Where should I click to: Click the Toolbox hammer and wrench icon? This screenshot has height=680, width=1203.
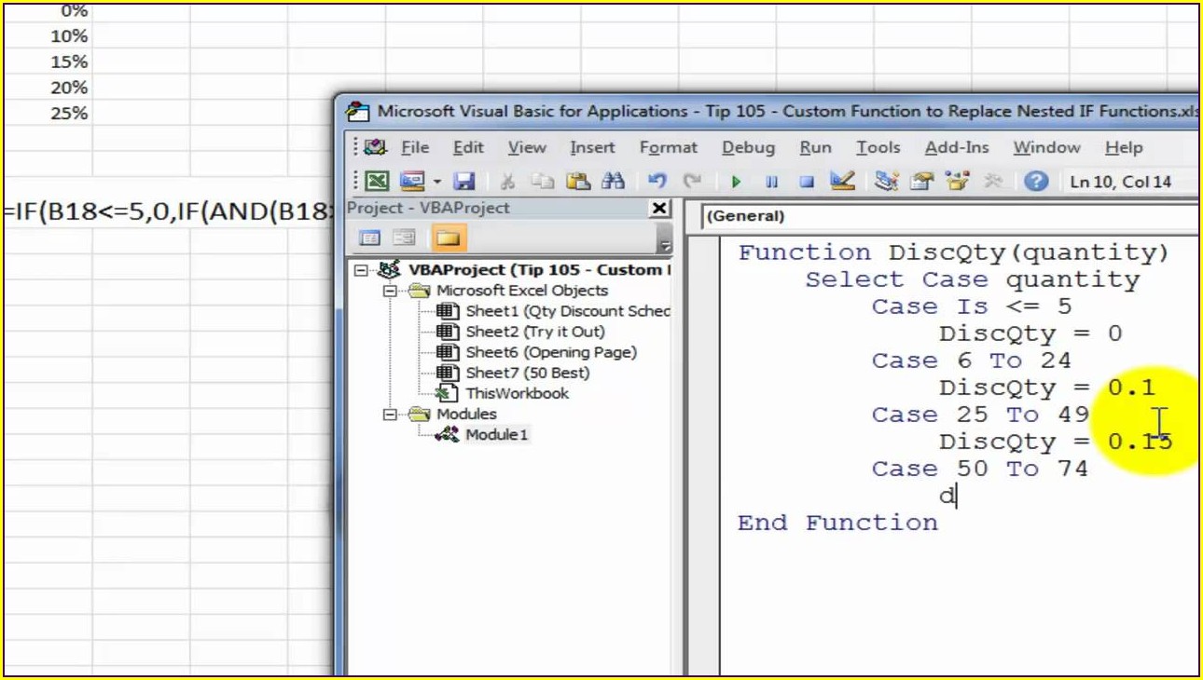point(992,182)
